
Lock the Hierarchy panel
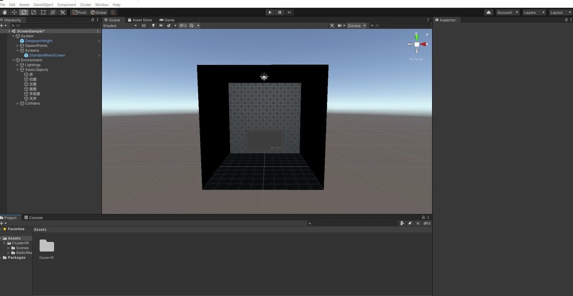[93, 20]
